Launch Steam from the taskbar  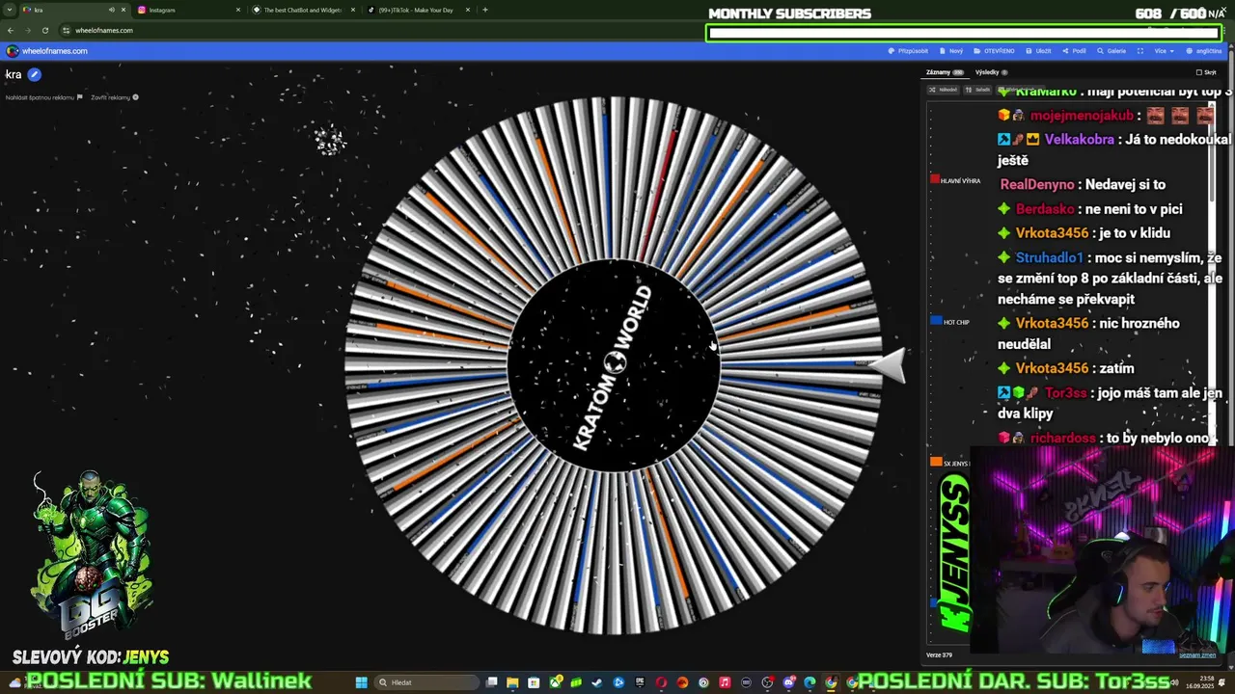point(597,682)
